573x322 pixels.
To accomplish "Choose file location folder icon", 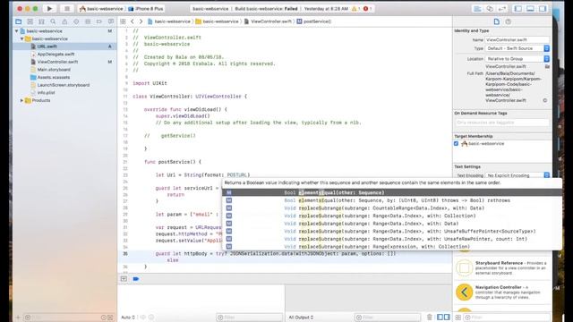I will click(547, 66).
